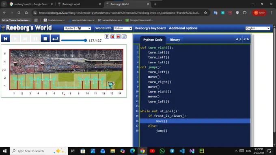Screen dimensions: 276x155
Task: Open YouTube from the taskbar
Action: [152, 151]
